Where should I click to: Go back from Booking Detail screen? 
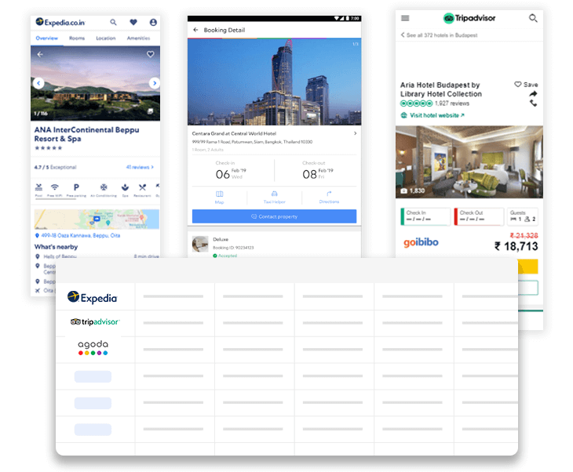(196, 30)
